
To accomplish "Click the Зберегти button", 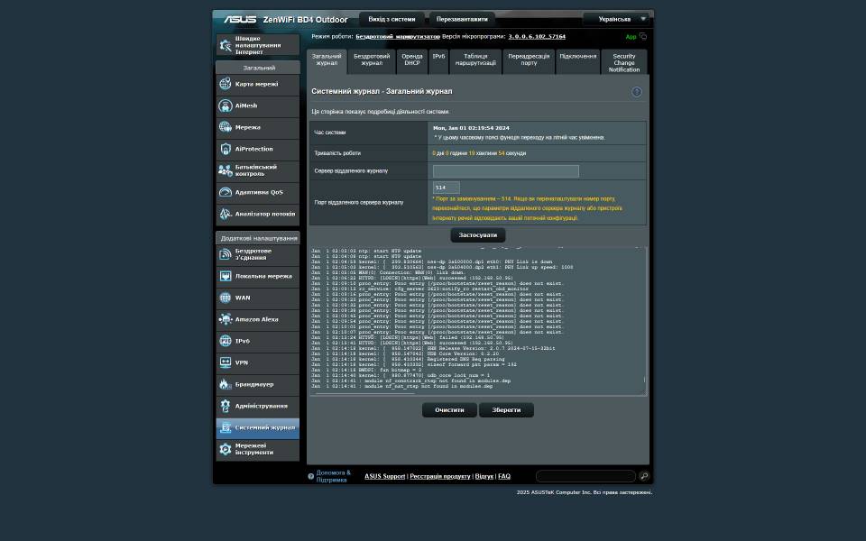I will [506, 410].
